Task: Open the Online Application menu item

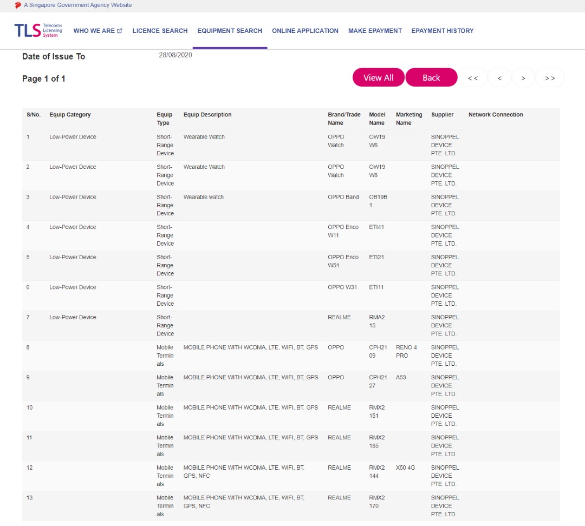Action: (305, 31)
